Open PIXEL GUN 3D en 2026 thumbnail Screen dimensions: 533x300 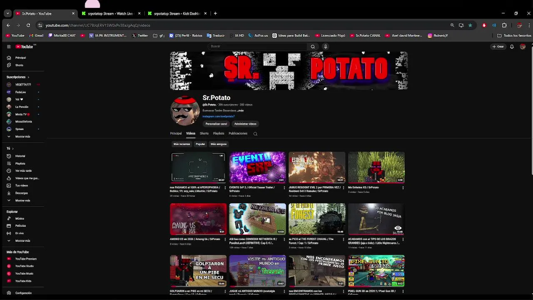point(376,271)
